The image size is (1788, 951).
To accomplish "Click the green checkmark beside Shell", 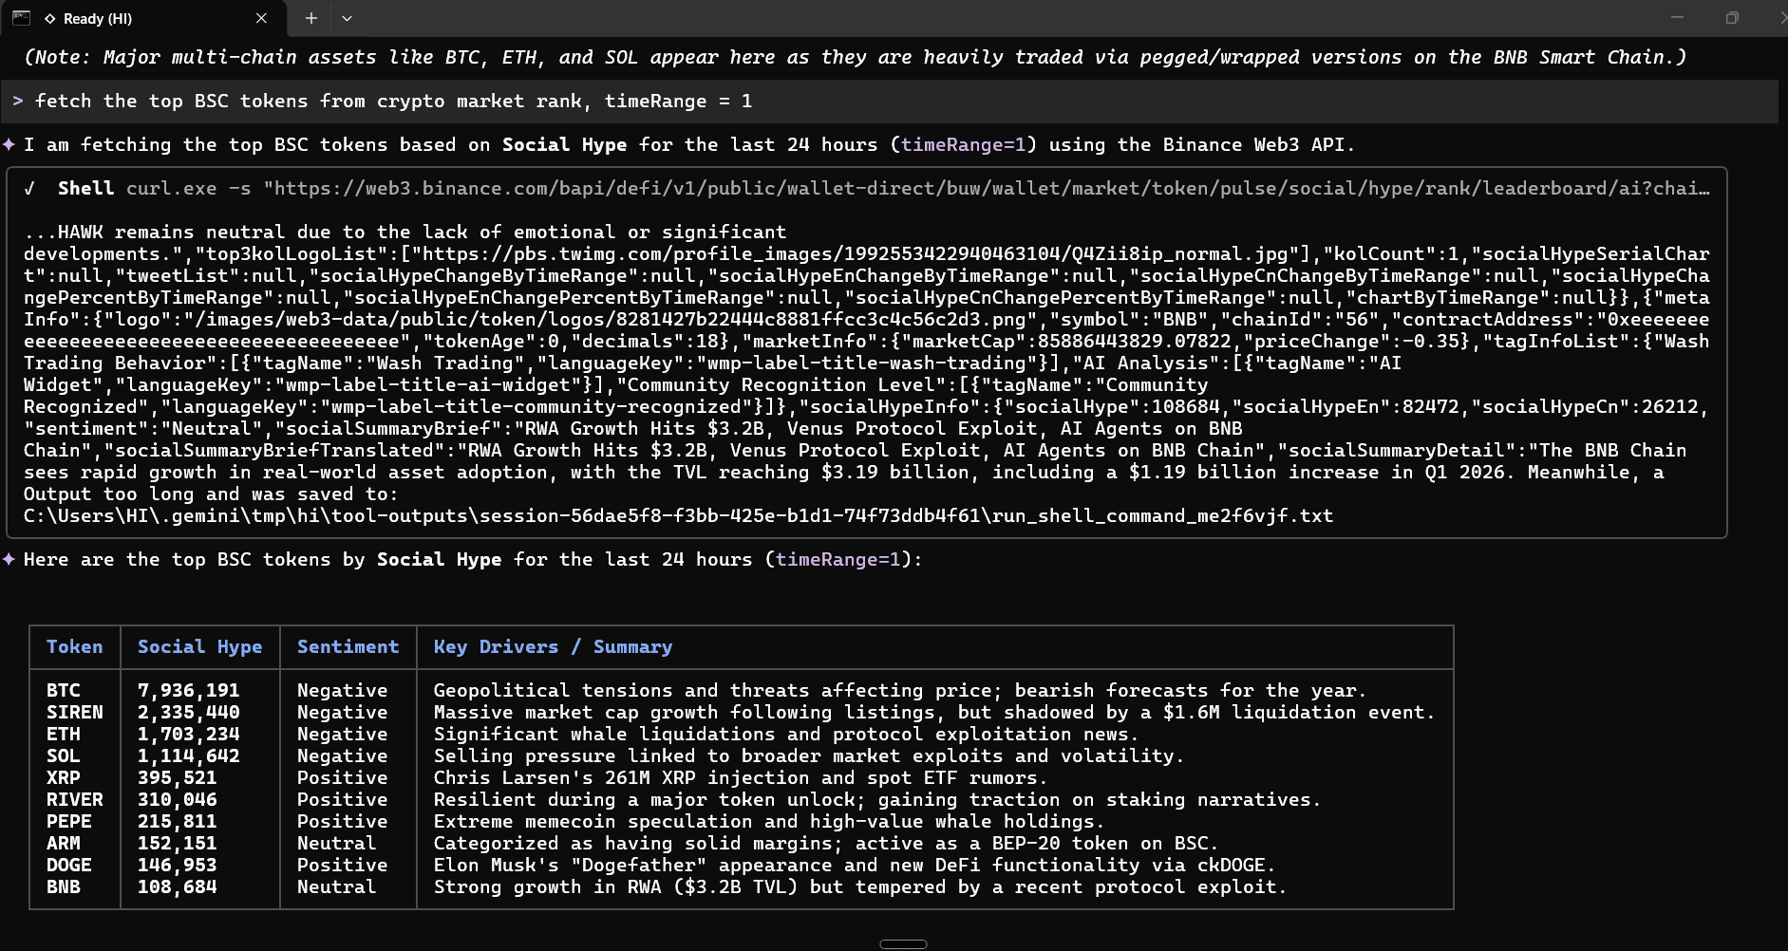I will (30, 188).
